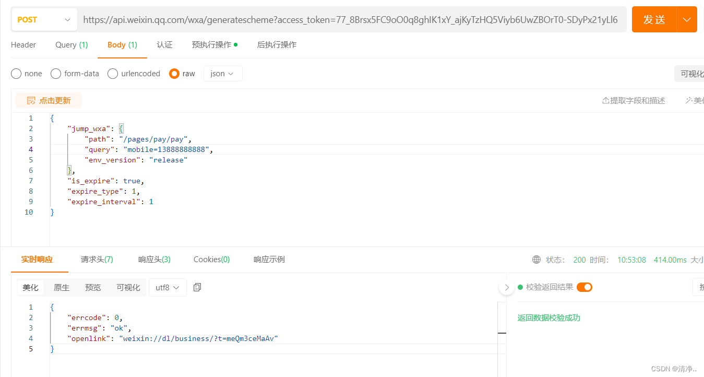The height and width of the screenshot is (377, 704).
Task: Click the 点击更新 button
Action: click(x=49, y=100)
